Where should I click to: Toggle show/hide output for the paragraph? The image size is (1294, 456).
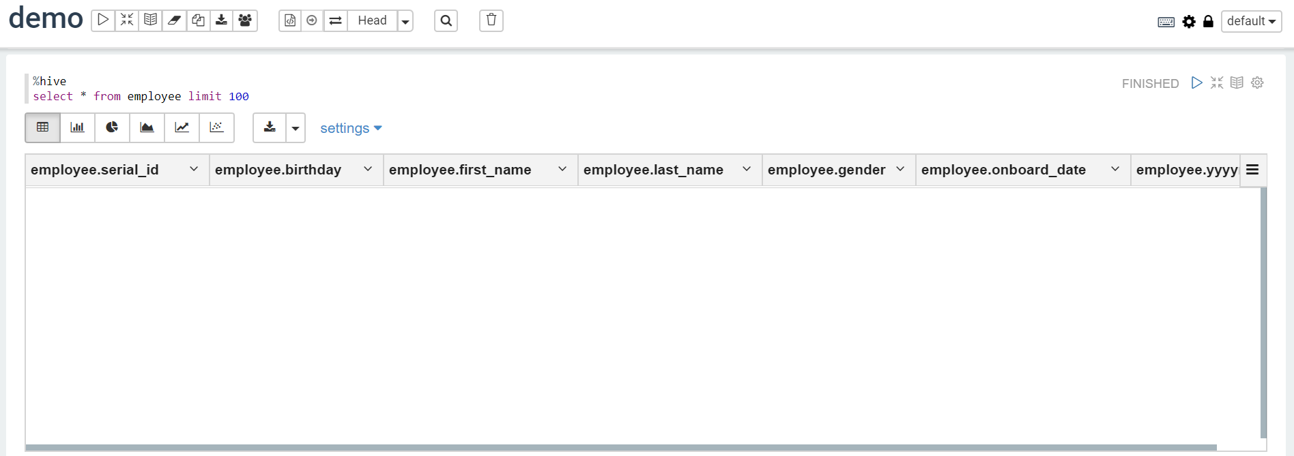coord(1237,83)
